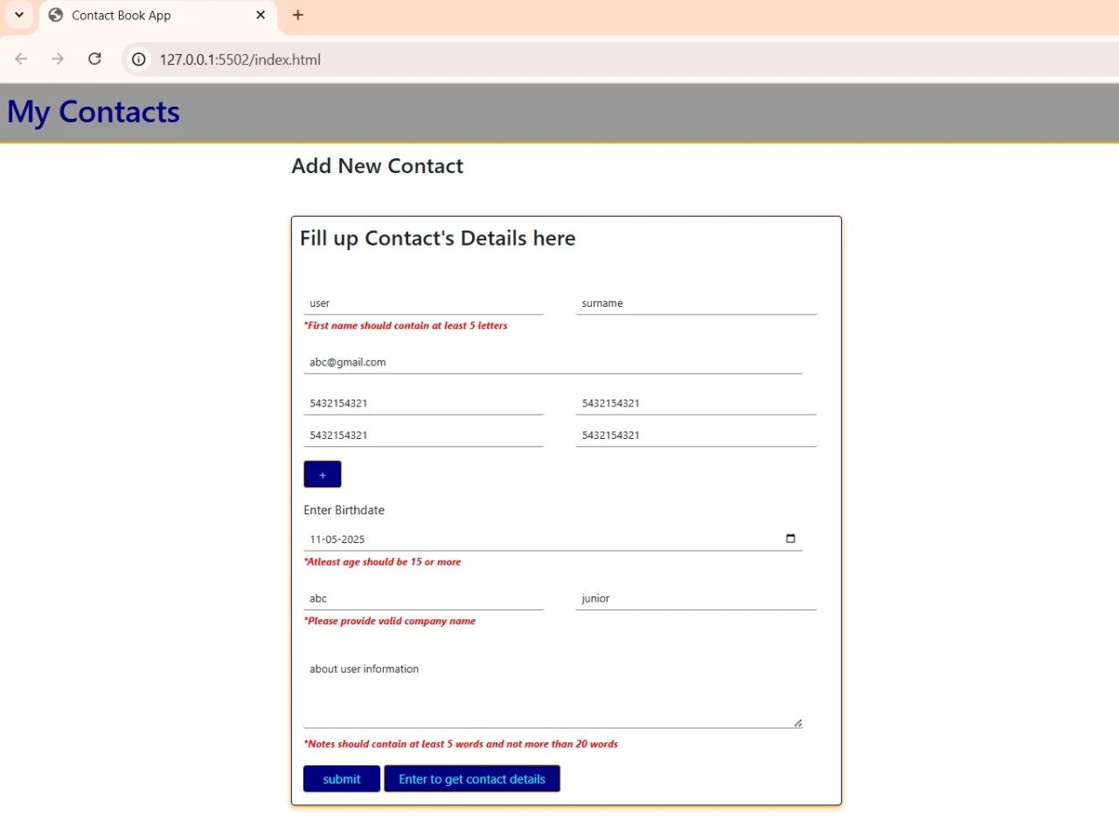Click the age validation error message
This screenshot has width=1119, height=822.
tap(382, 561)
